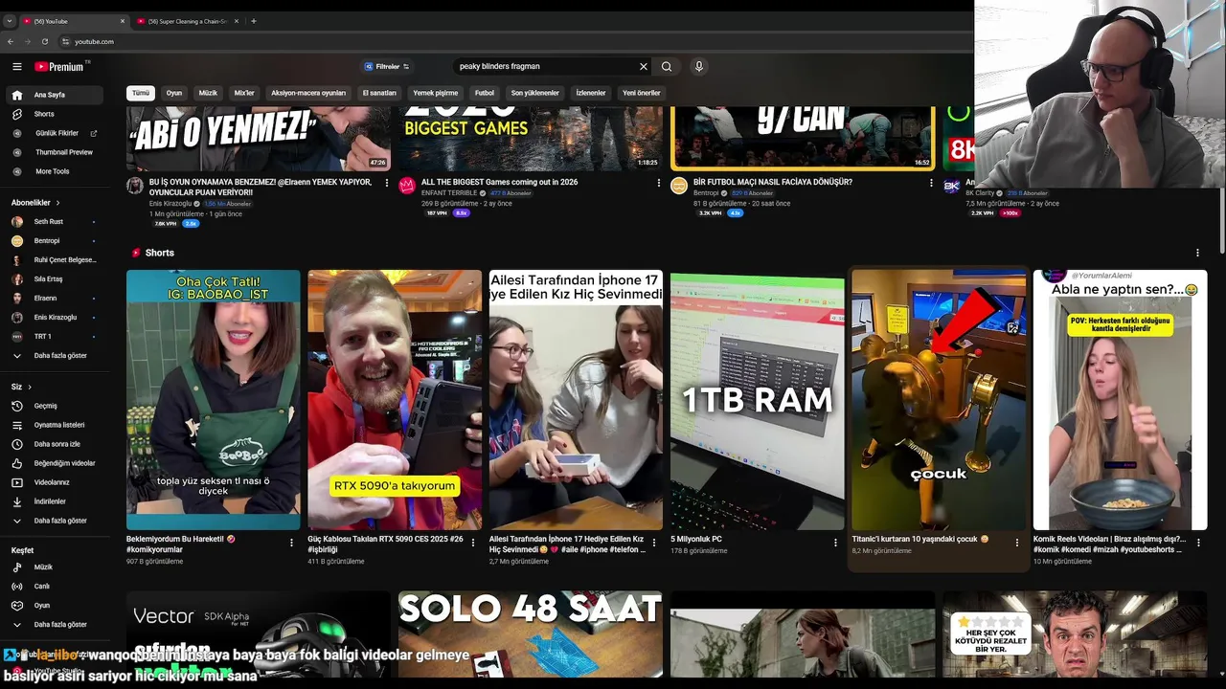Open Shorts shelf options menu
Screen dimensions: 1226x689
tap(1197, 253)
